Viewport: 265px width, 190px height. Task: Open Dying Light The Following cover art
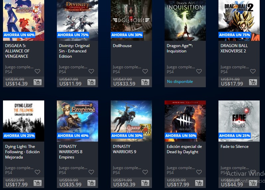(x=24, y=121)
